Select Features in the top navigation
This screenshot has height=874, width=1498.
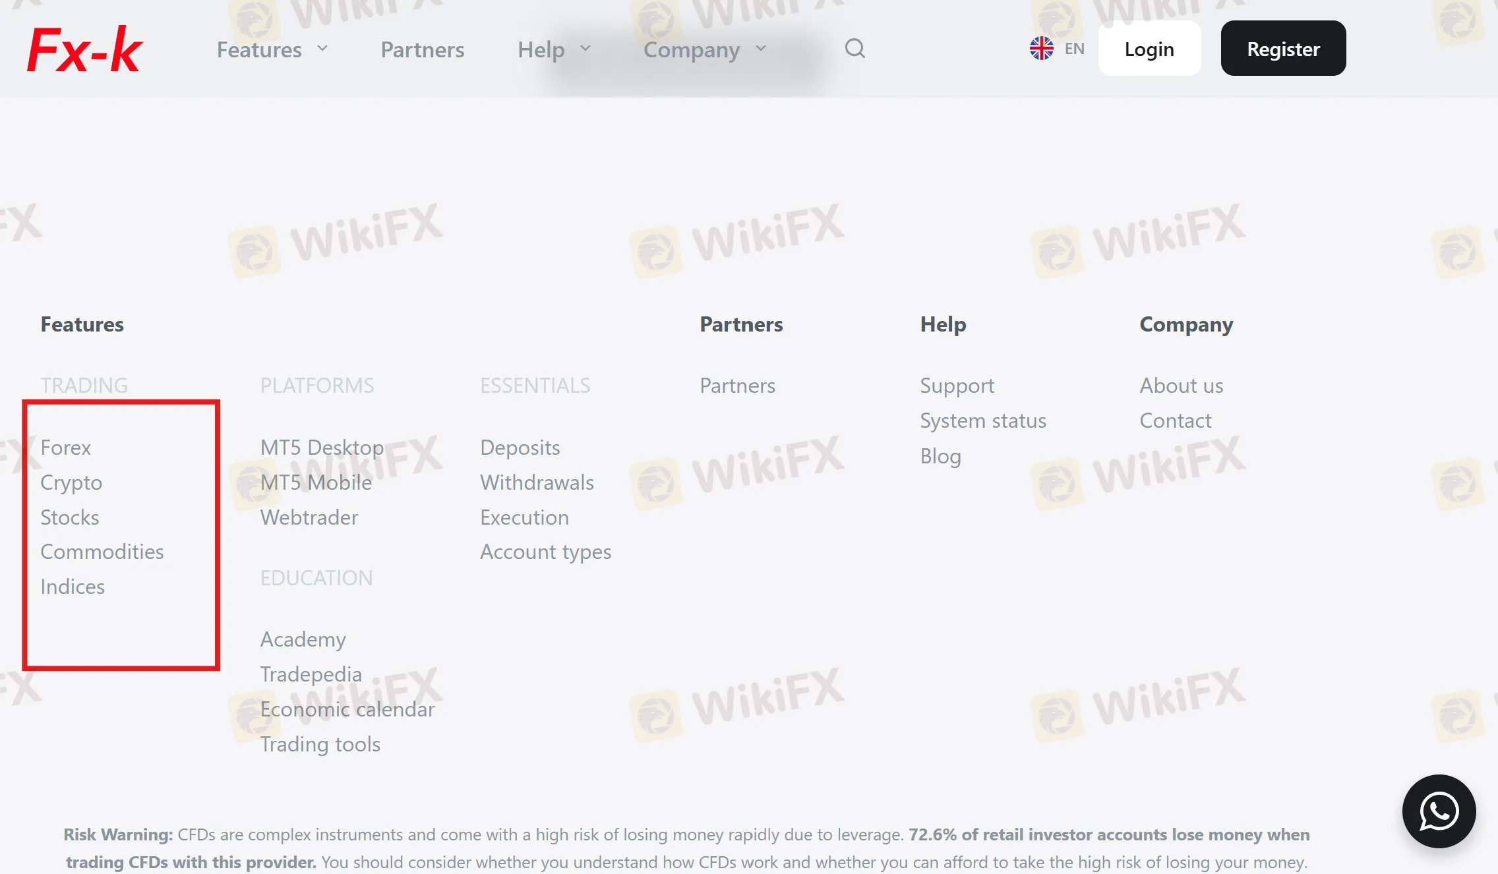point(260,49)
